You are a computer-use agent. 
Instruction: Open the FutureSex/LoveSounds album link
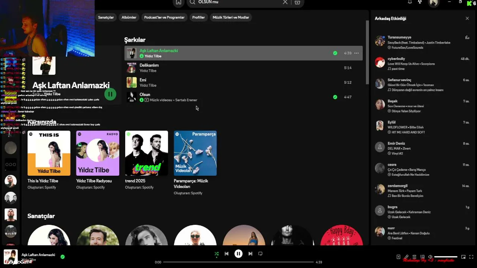pos(407,48)
